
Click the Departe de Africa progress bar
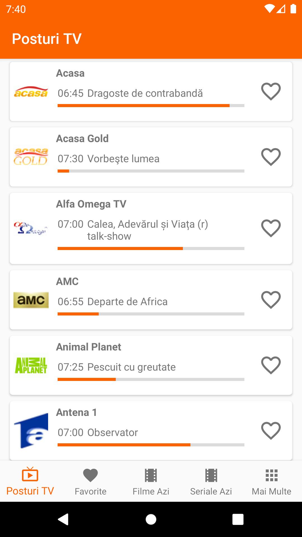[151, 314]
